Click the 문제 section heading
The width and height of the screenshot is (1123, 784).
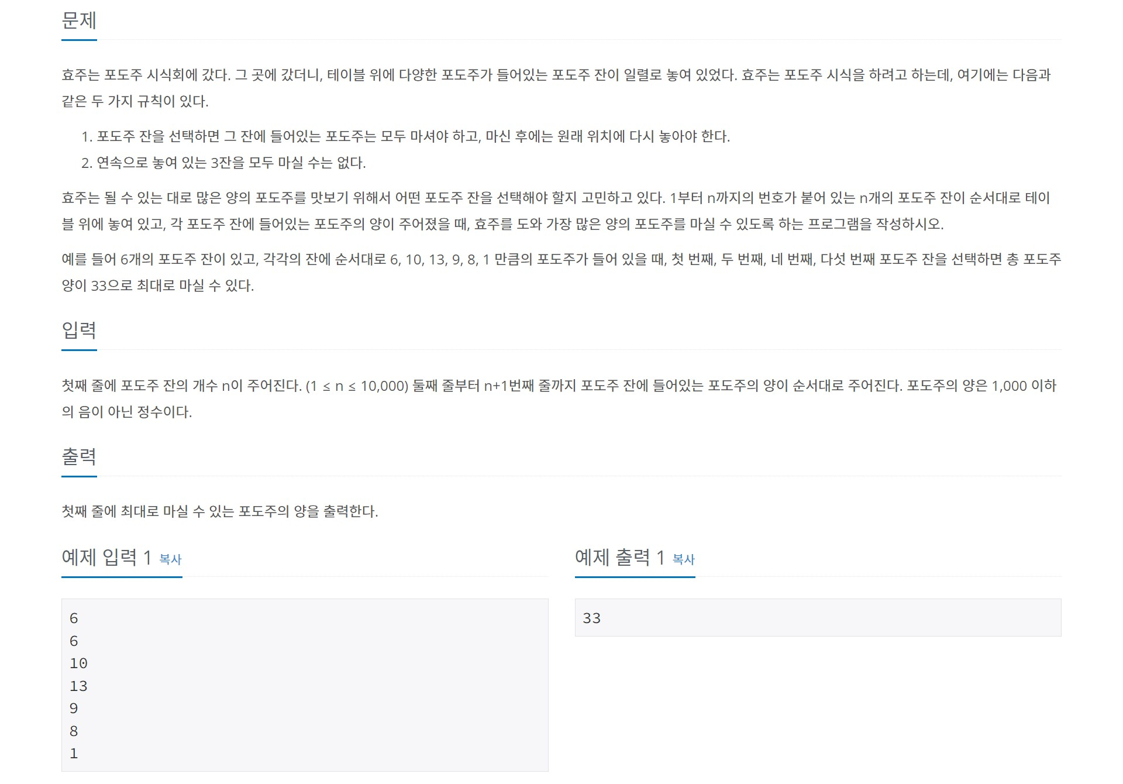click(x=79, y=20)
